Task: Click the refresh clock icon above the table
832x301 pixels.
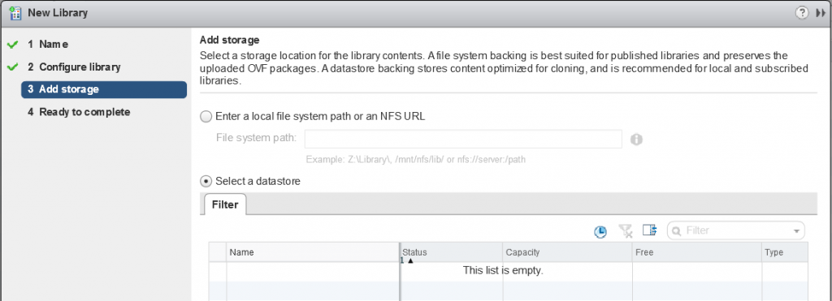Action: point(600,231)
